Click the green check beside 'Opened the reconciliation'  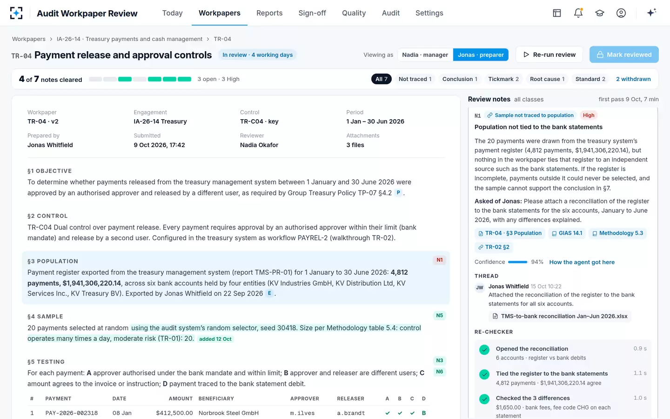click(x=484, y=350)
